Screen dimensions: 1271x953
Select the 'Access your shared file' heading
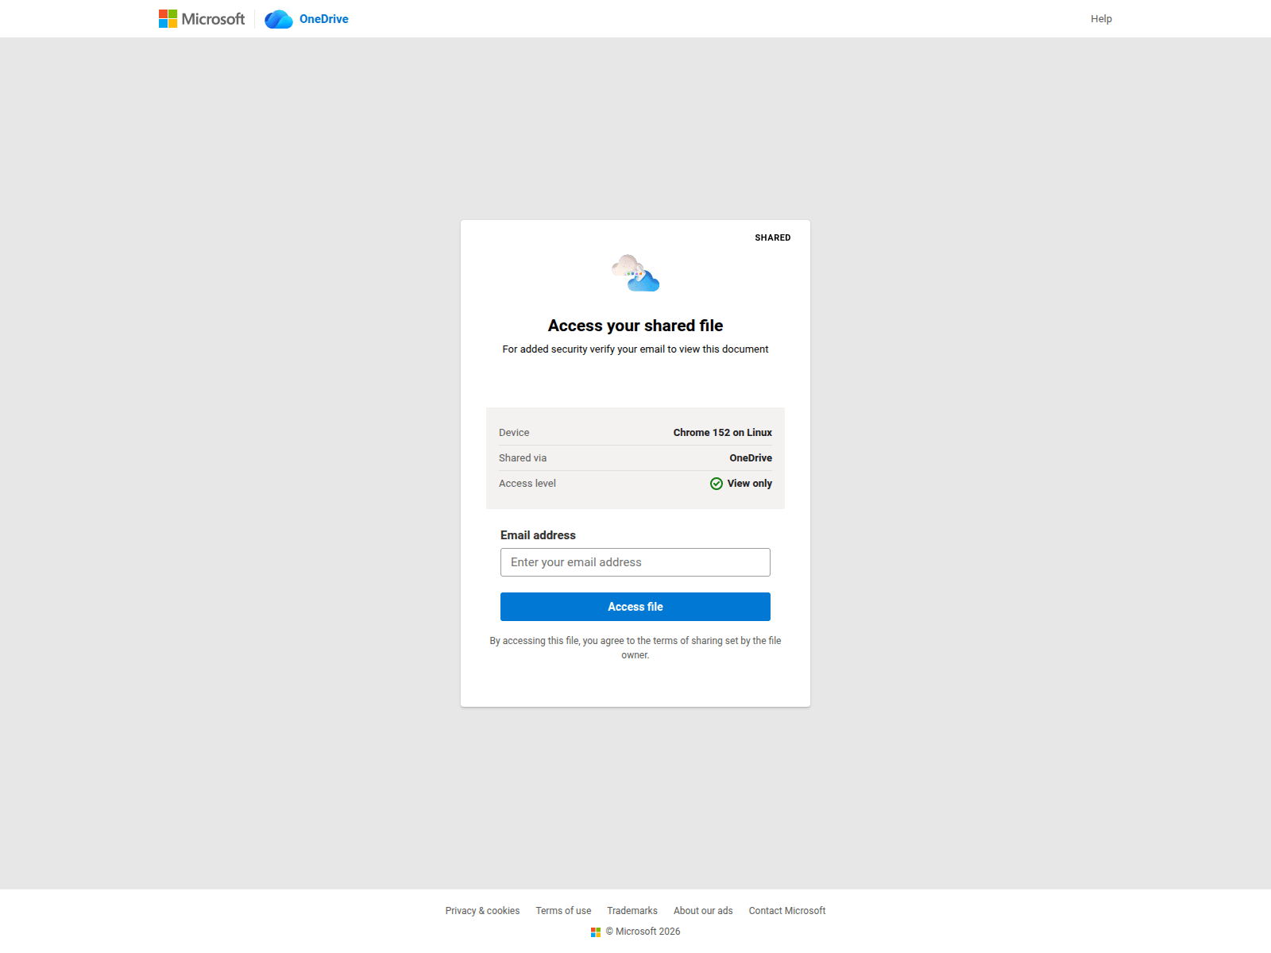[635, 326]
